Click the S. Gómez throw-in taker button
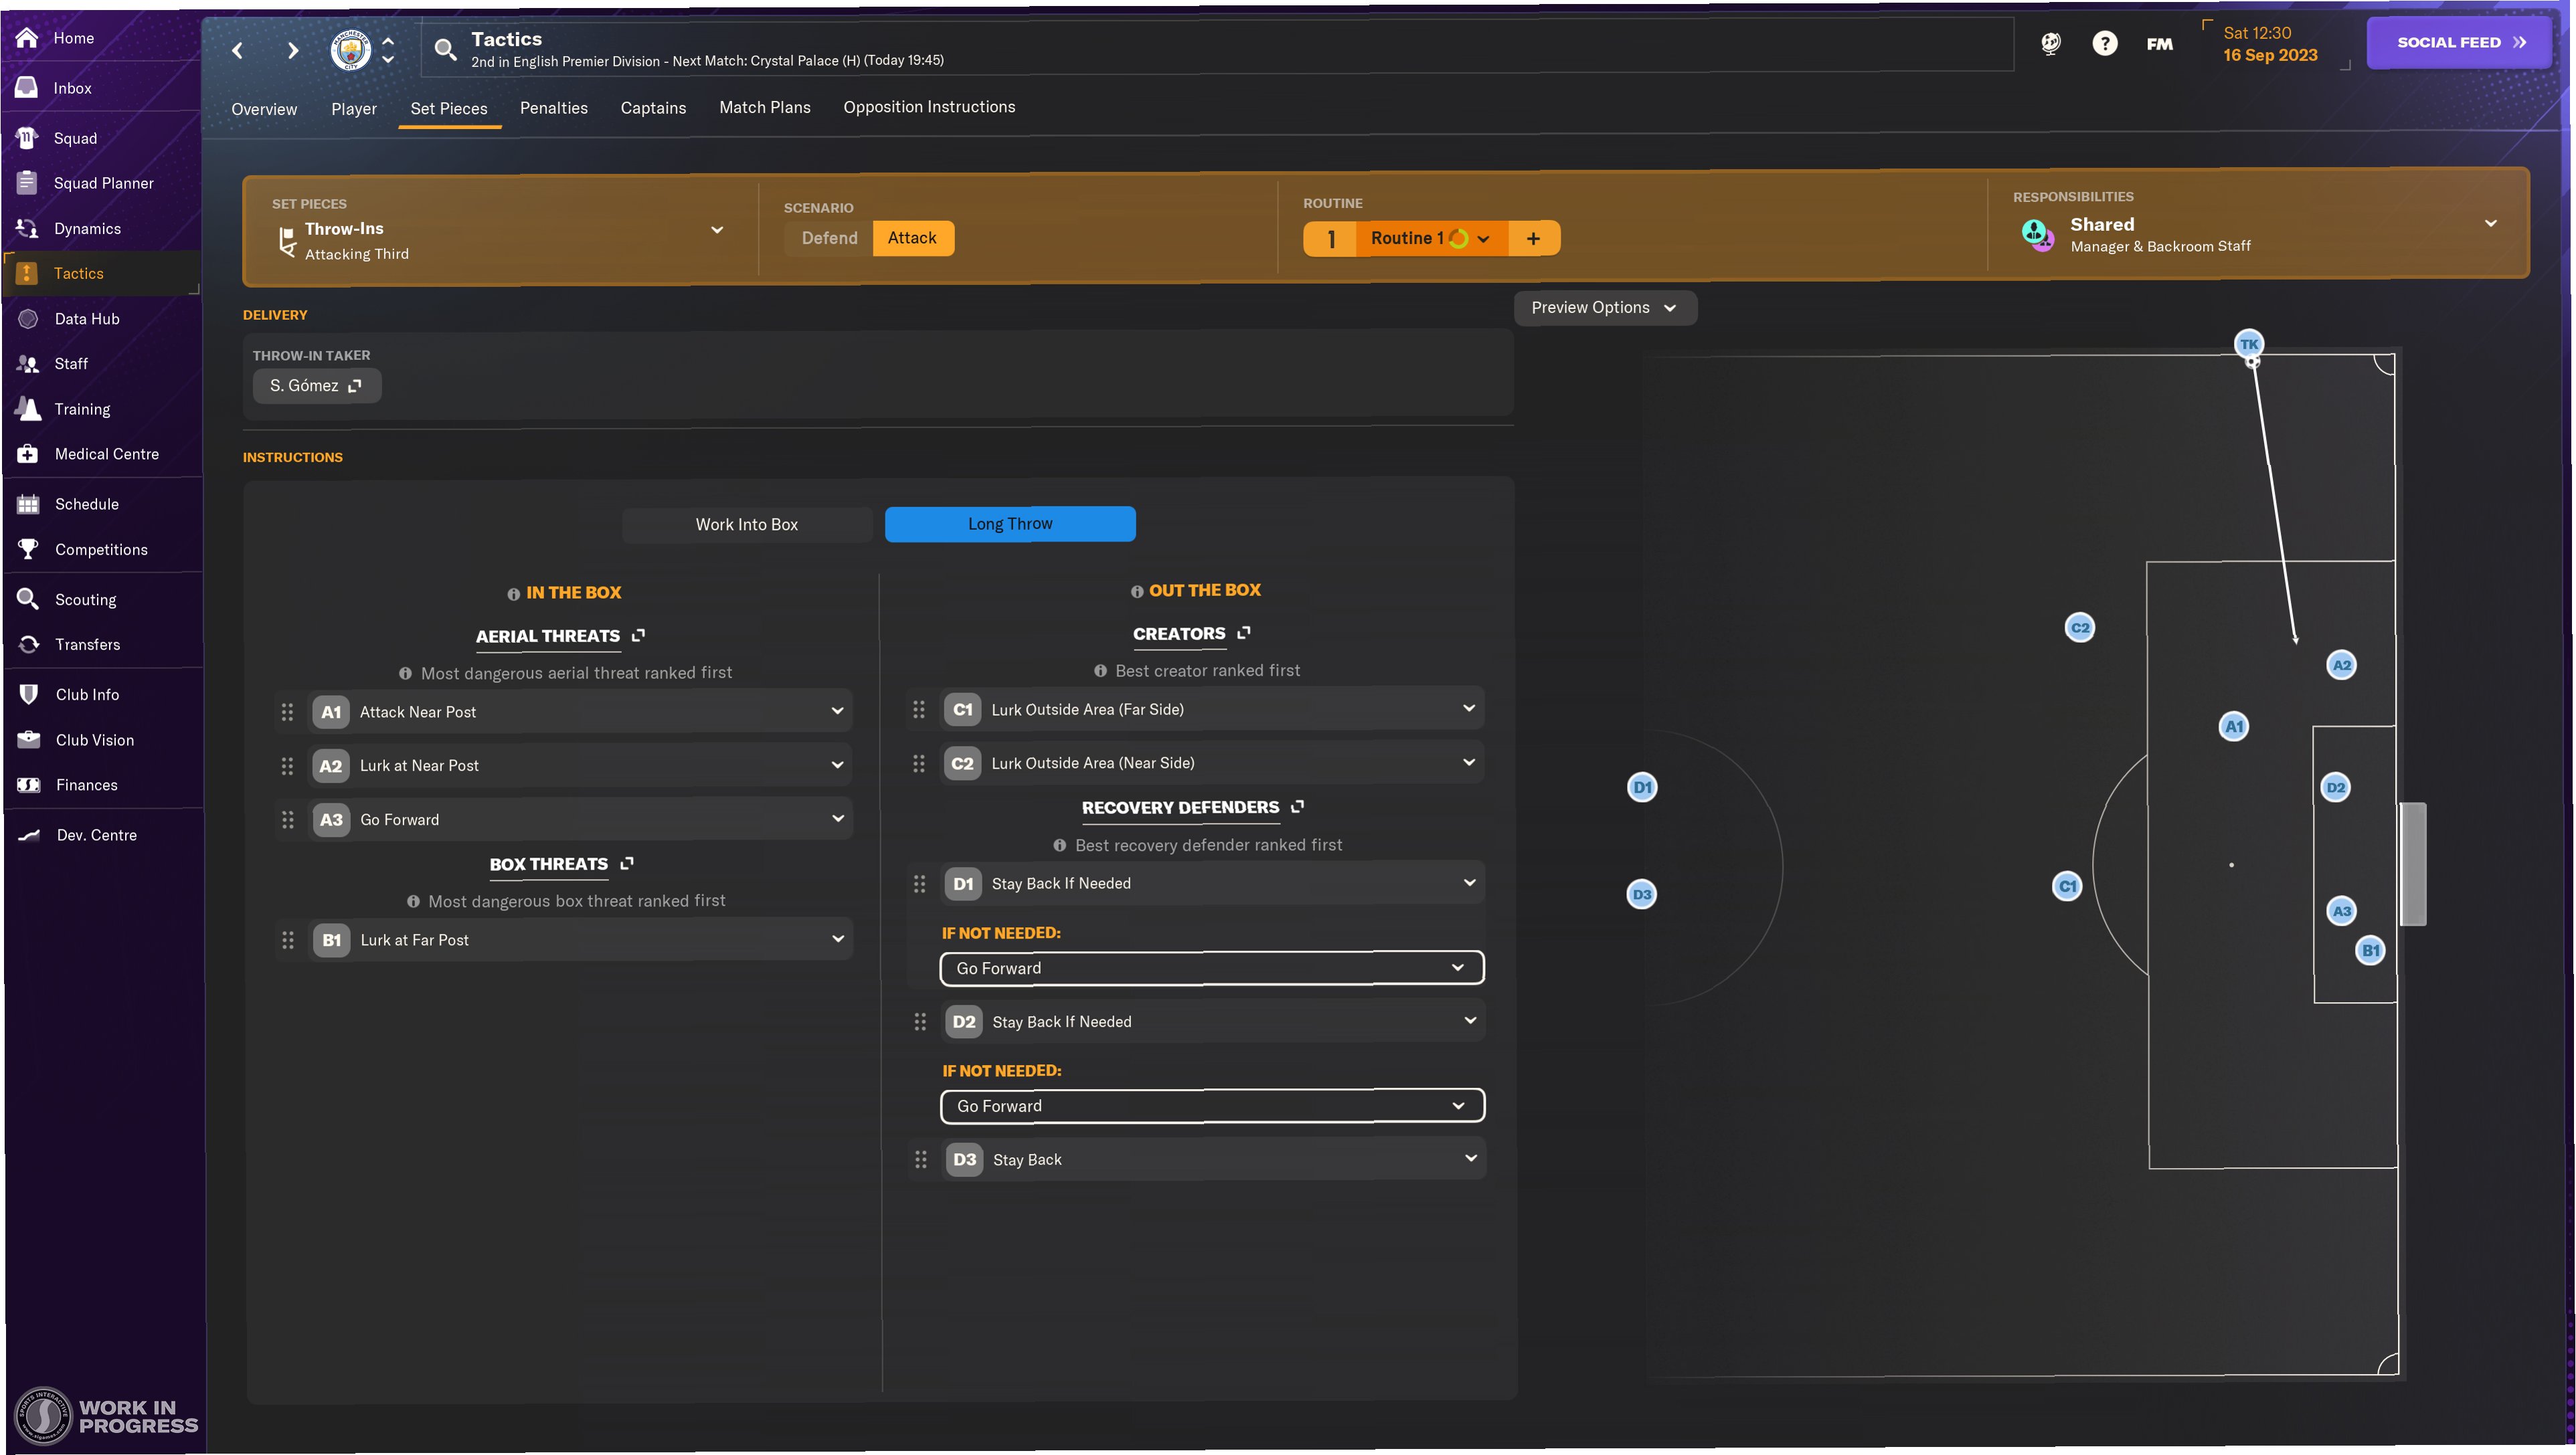The image size is (2576, 1455). pyautogui.click(x=316, y=386)
